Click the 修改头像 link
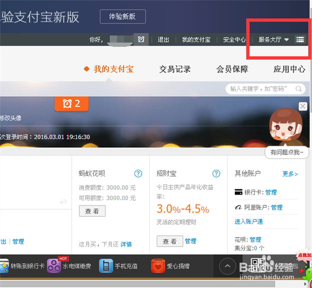312x288 pixels. pos(11,118)
